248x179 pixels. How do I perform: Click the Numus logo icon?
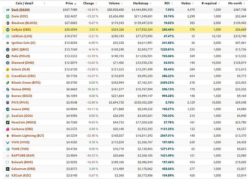pos(8,89)
